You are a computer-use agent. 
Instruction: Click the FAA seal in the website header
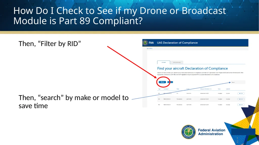pos(145,43)
